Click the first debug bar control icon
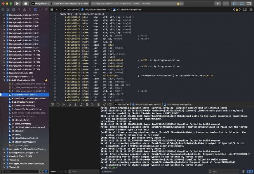The width and height of the screenshot is (254, 174). tap(52, 105)
